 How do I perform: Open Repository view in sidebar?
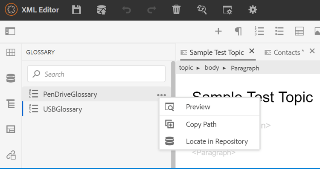(11, 78)
